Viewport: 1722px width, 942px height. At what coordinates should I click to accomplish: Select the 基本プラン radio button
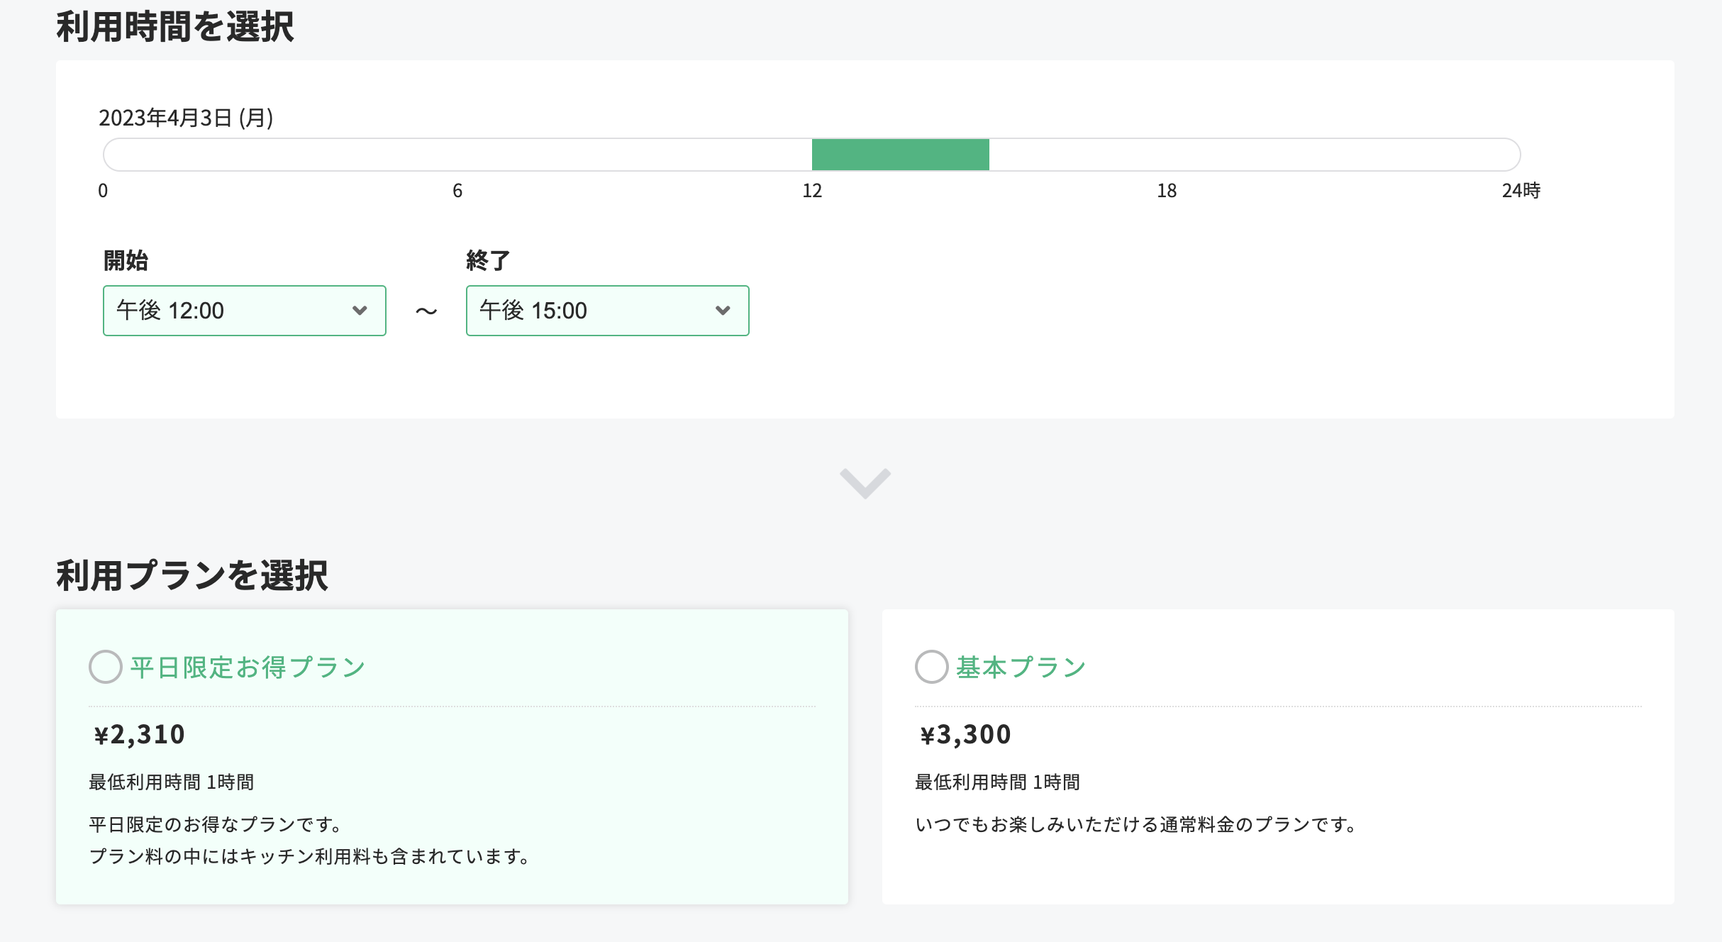(931, 667)
